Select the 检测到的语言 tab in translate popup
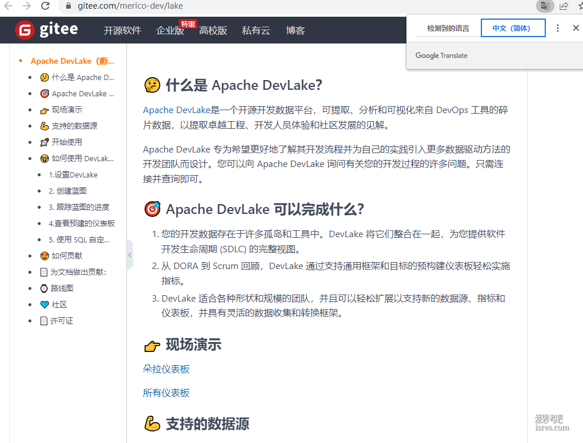The image size is (583, 443). point(448,28)
